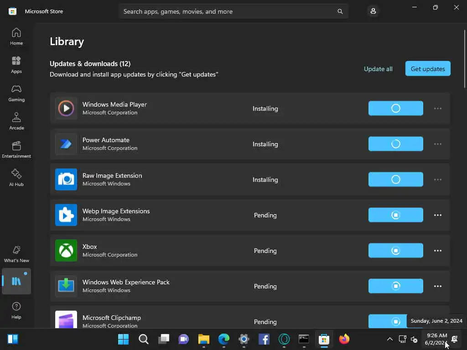
Task: Click the Power Automate installing progress button
Action: pos(395,144)
